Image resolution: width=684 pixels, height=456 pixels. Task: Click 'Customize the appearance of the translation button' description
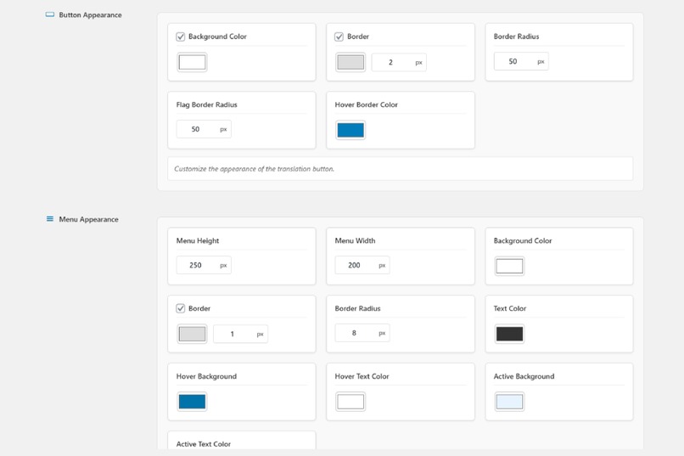255,169
